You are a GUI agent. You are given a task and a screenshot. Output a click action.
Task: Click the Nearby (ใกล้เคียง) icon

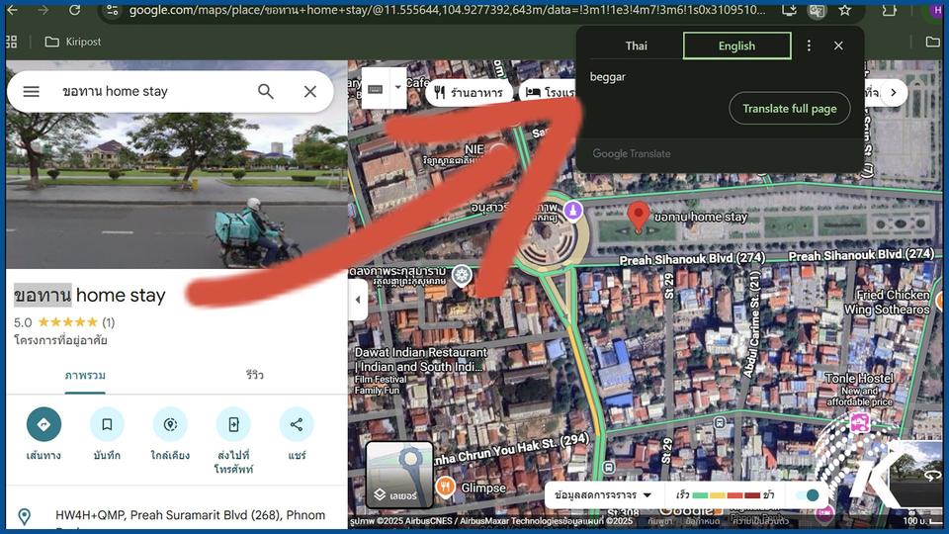tap(170, 424)
